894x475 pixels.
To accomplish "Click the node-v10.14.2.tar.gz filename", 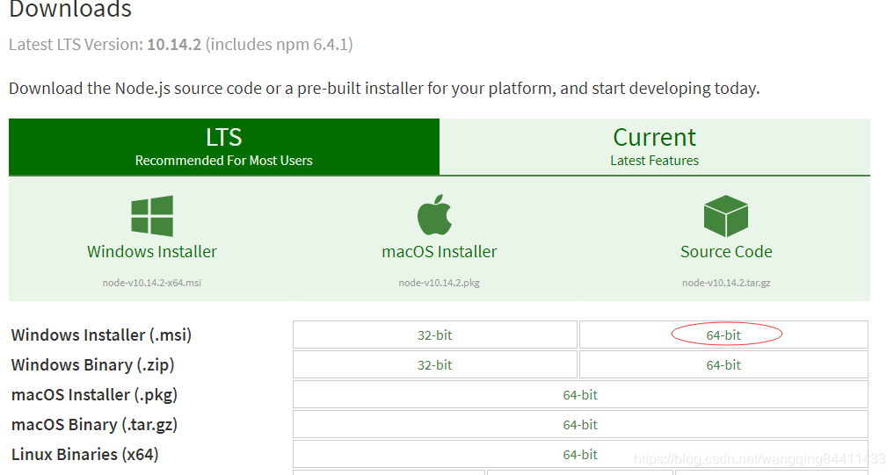I will click(x=726, y=283).
